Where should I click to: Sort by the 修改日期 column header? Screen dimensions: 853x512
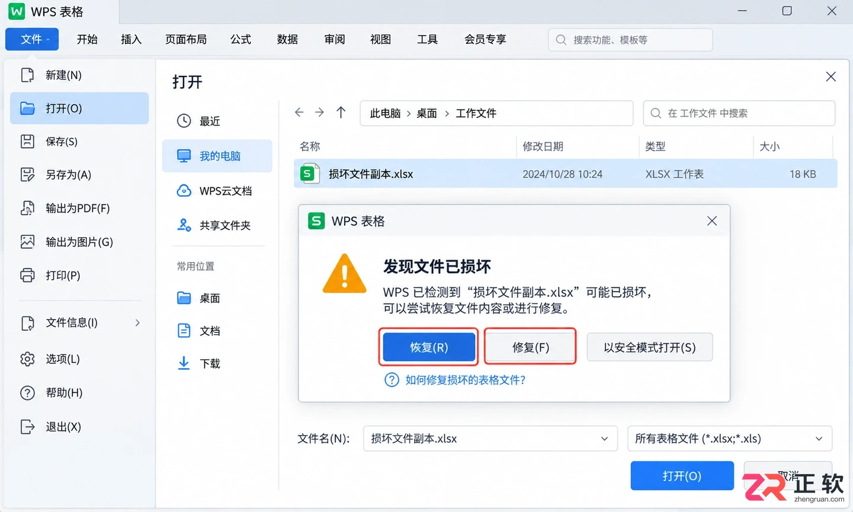click(543, 146)
